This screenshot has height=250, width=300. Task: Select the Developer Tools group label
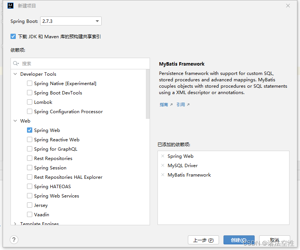point(38,74)
